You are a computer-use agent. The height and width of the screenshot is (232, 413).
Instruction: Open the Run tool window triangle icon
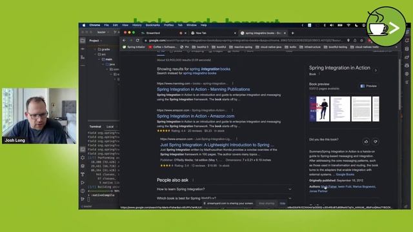tap(83, 182)
